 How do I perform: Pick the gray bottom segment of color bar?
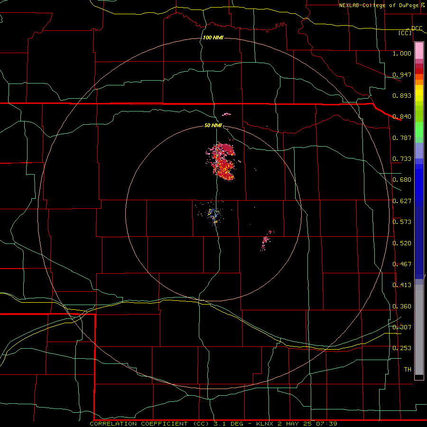(x=419, y=330)
